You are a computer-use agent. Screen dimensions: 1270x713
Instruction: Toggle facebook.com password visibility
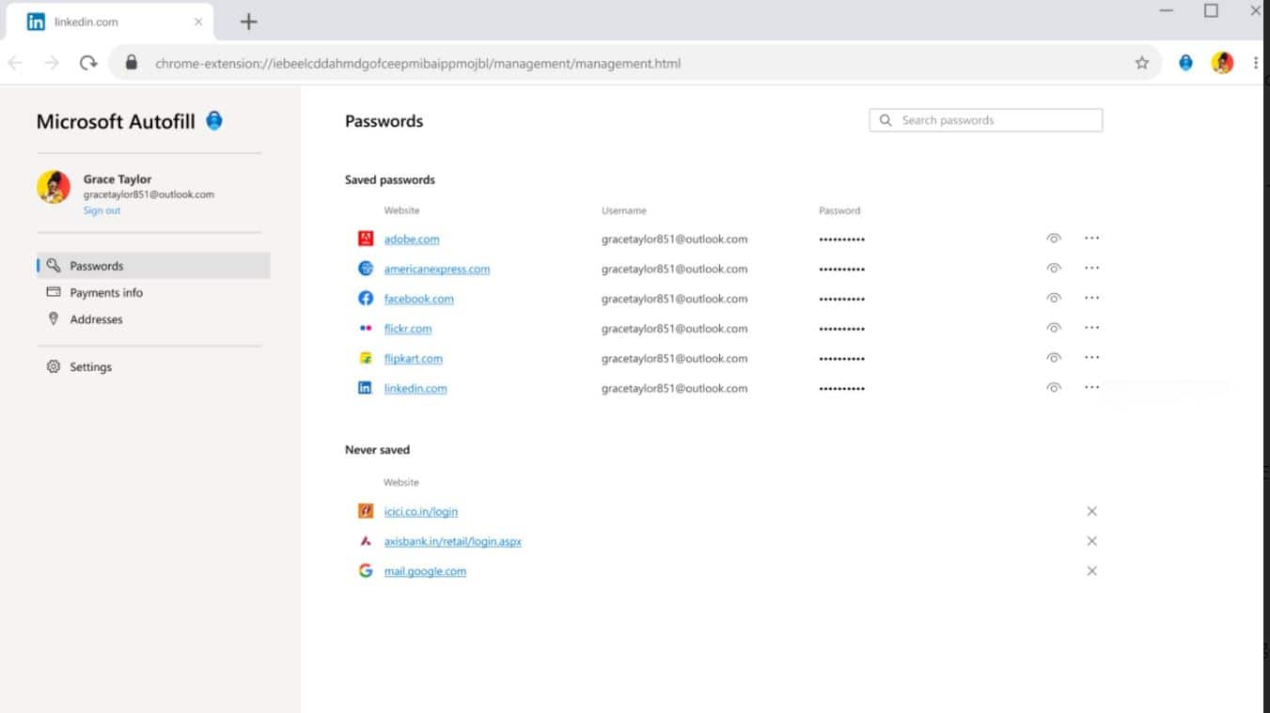pyautogui.click(x=1054, y=299)
